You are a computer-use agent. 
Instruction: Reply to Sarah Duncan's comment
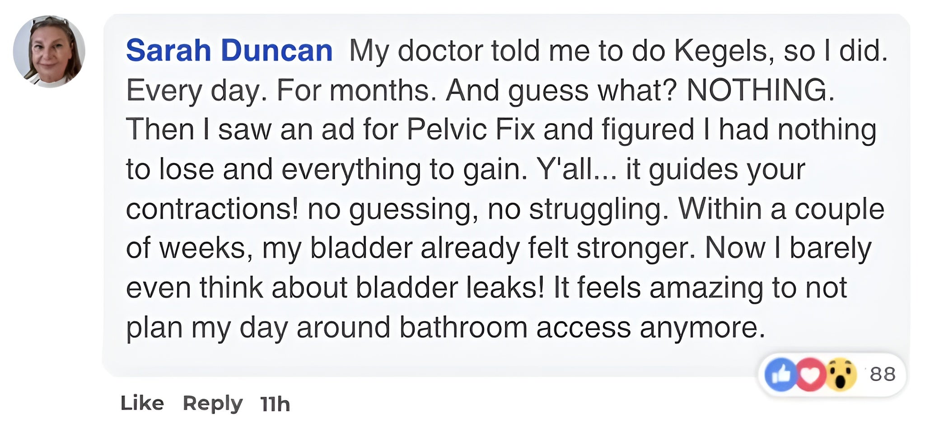213,403
